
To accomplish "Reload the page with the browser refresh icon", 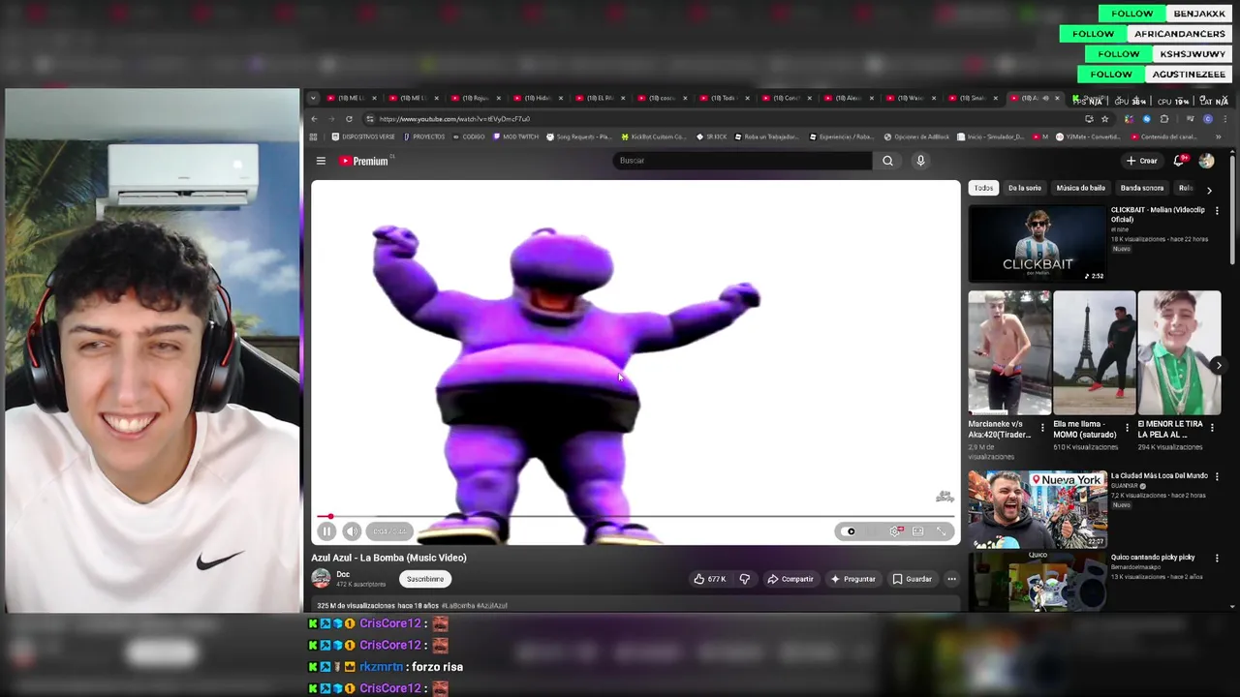I will (x=349, y=119).
